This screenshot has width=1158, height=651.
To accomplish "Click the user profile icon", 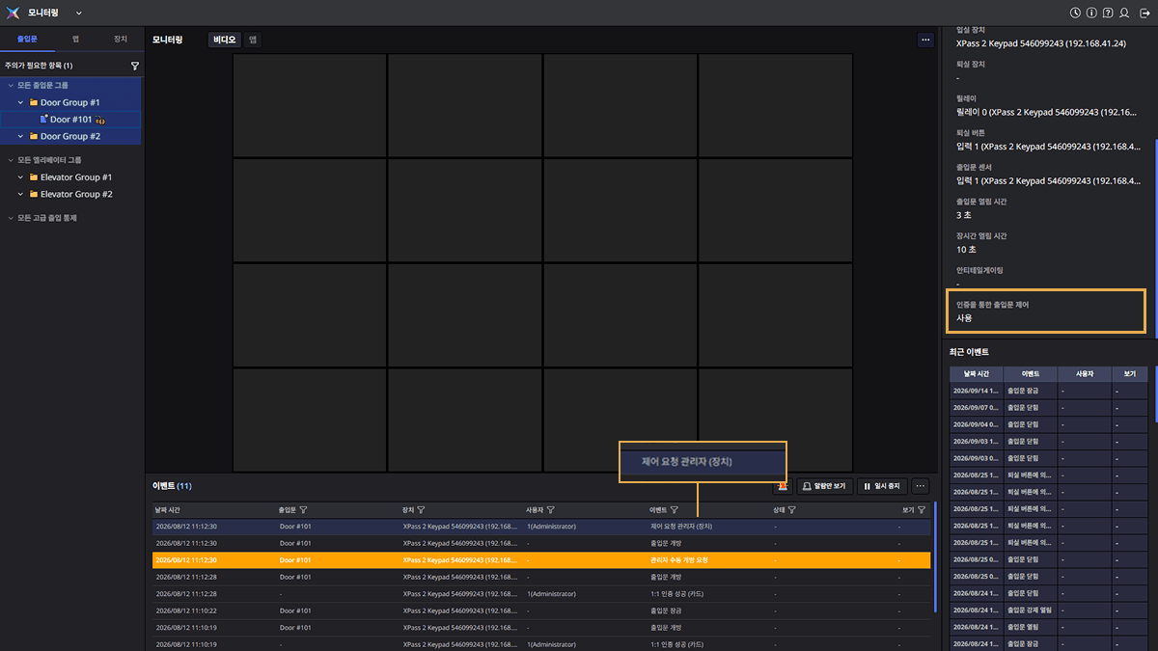I will 1124,13.
